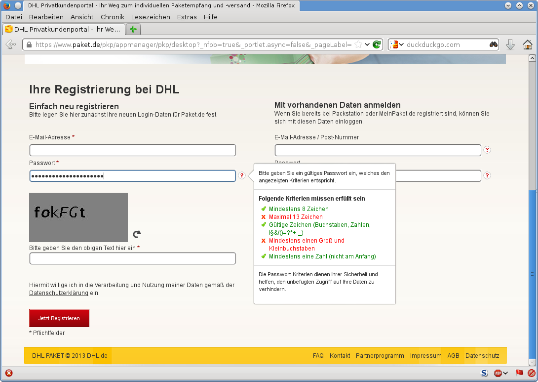
Task: Open the downloads arrow icon
Action: click(510, 44)
